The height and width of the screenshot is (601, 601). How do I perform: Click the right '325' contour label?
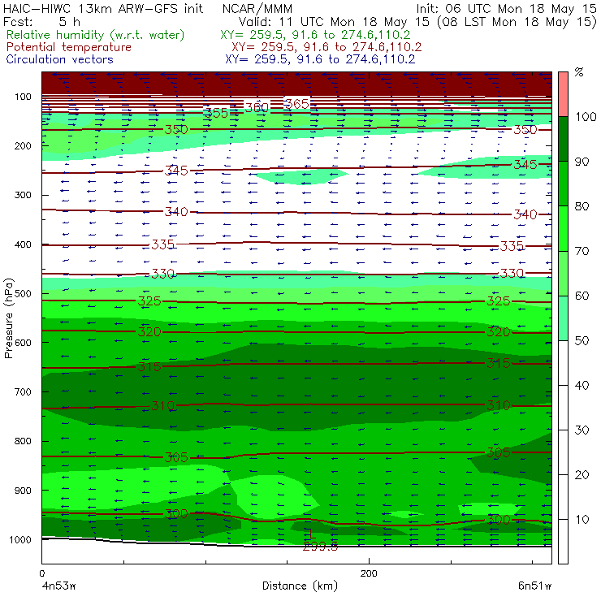tap(499, 301)
